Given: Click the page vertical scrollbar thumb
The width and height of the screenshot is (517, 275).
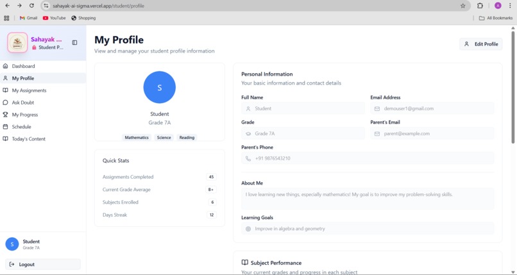Looking at the screenshot, I should [x=513, y=87].
